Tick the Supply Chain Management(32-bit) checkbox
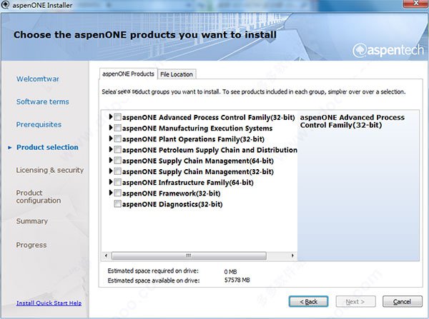The image size is (429, 319). (118, 171)
